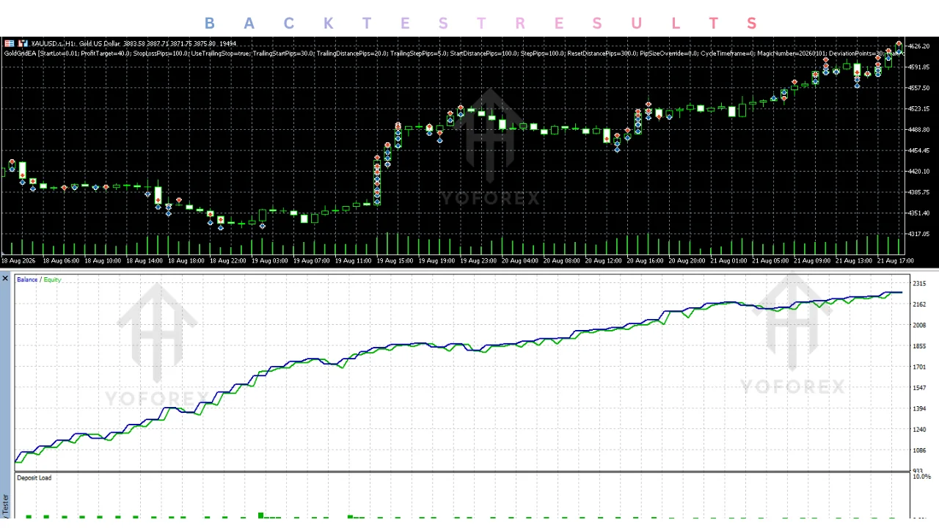The width and height of the screenshot is (939, 528).
Task: Click the 19 Aug 11:00 time label
Action: (x=353, y=260)
